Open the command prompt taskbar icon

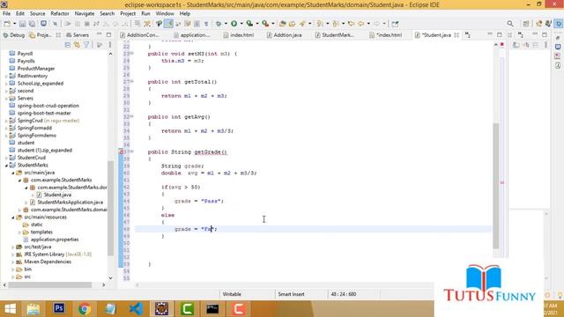tap(212, 308)
